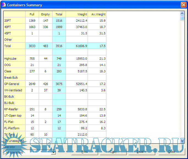Export the table with Excel button
Image resolution: width=188 pixels, height=159 pixels.
point(142,152)
